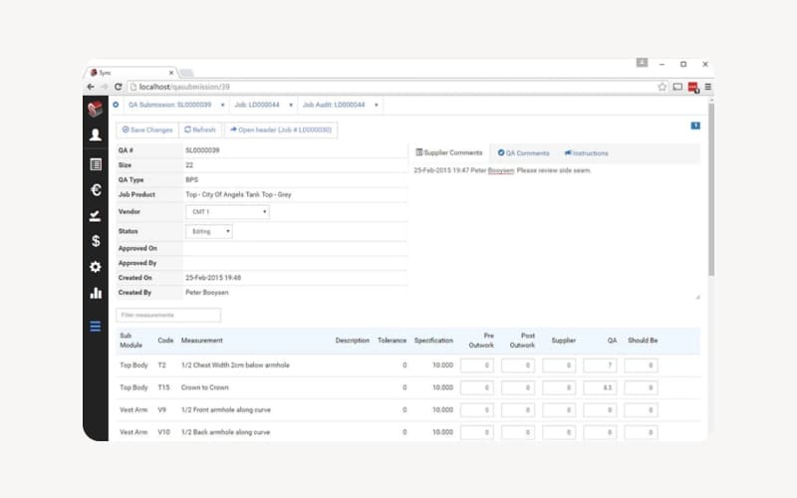Click QA field for 1/2 Chest Width row
797x498 pixels.
600,366
